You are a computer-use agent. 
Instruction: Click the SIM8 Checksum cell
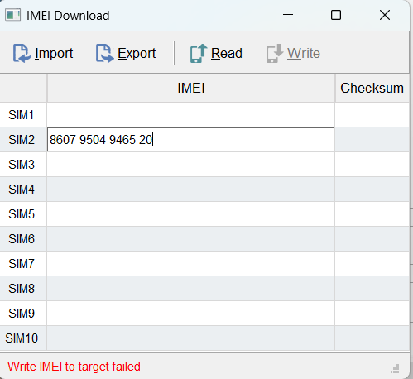coord(372,289)
